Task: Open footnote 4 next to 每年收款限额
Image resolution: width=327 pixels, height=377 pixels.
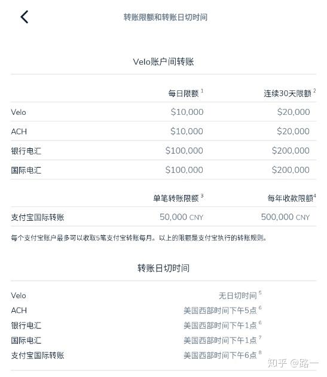Action: coord(315,196)
